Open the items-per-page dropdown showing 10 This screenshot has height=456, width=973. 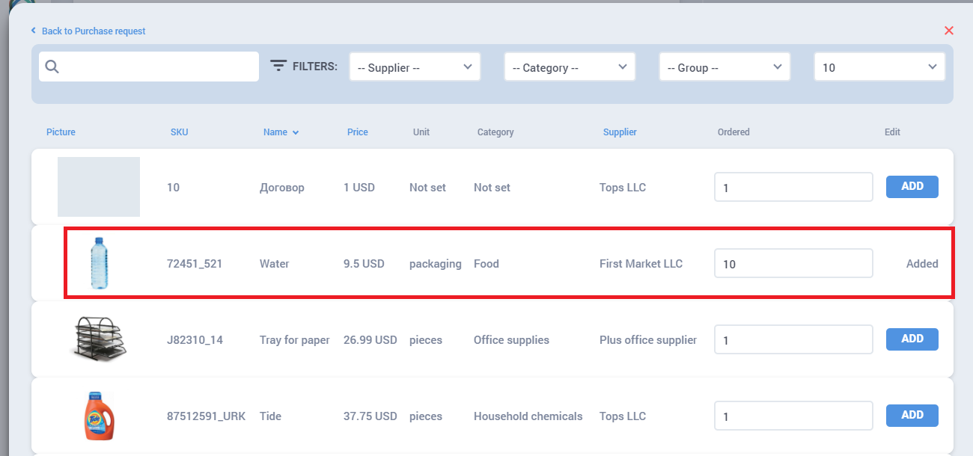[x=879, y=67]
